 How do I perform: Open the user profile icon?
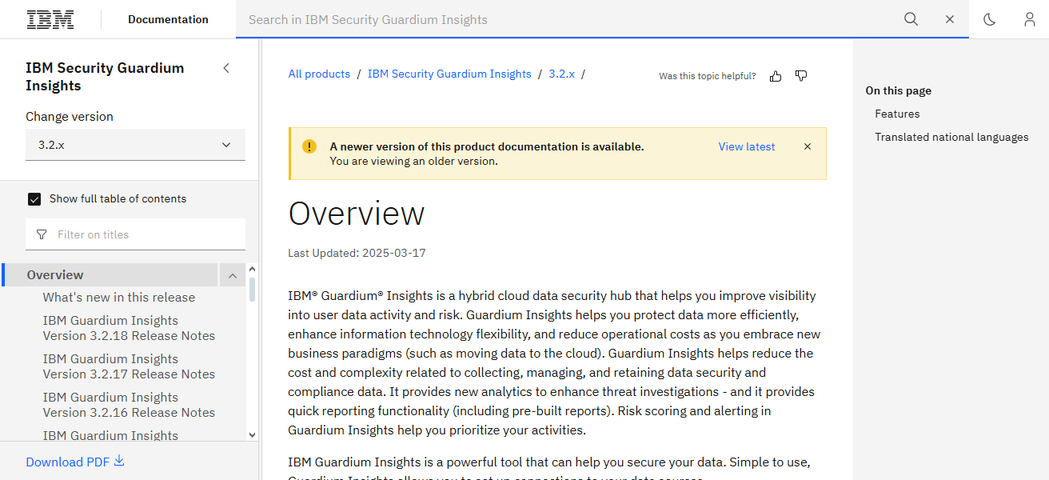(1029, 18)
